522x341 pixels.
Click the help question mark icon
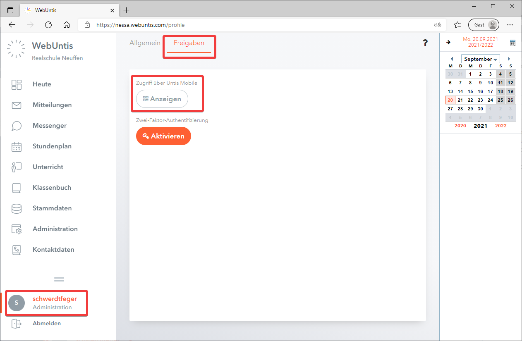click(425, 43)
